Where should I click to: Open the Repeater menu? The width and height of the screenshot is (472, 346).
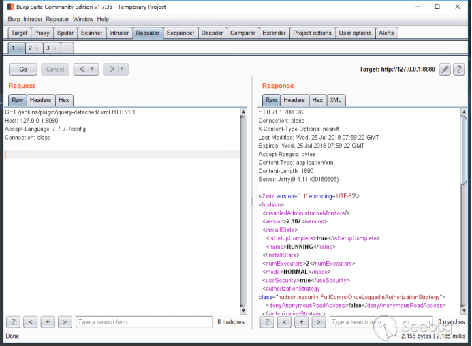pyautogui.click(x=57, y=19)
